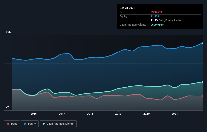Click the blue Equity end-point marker
The height and width of the screenshot is (132, 207).
(203, 43)
